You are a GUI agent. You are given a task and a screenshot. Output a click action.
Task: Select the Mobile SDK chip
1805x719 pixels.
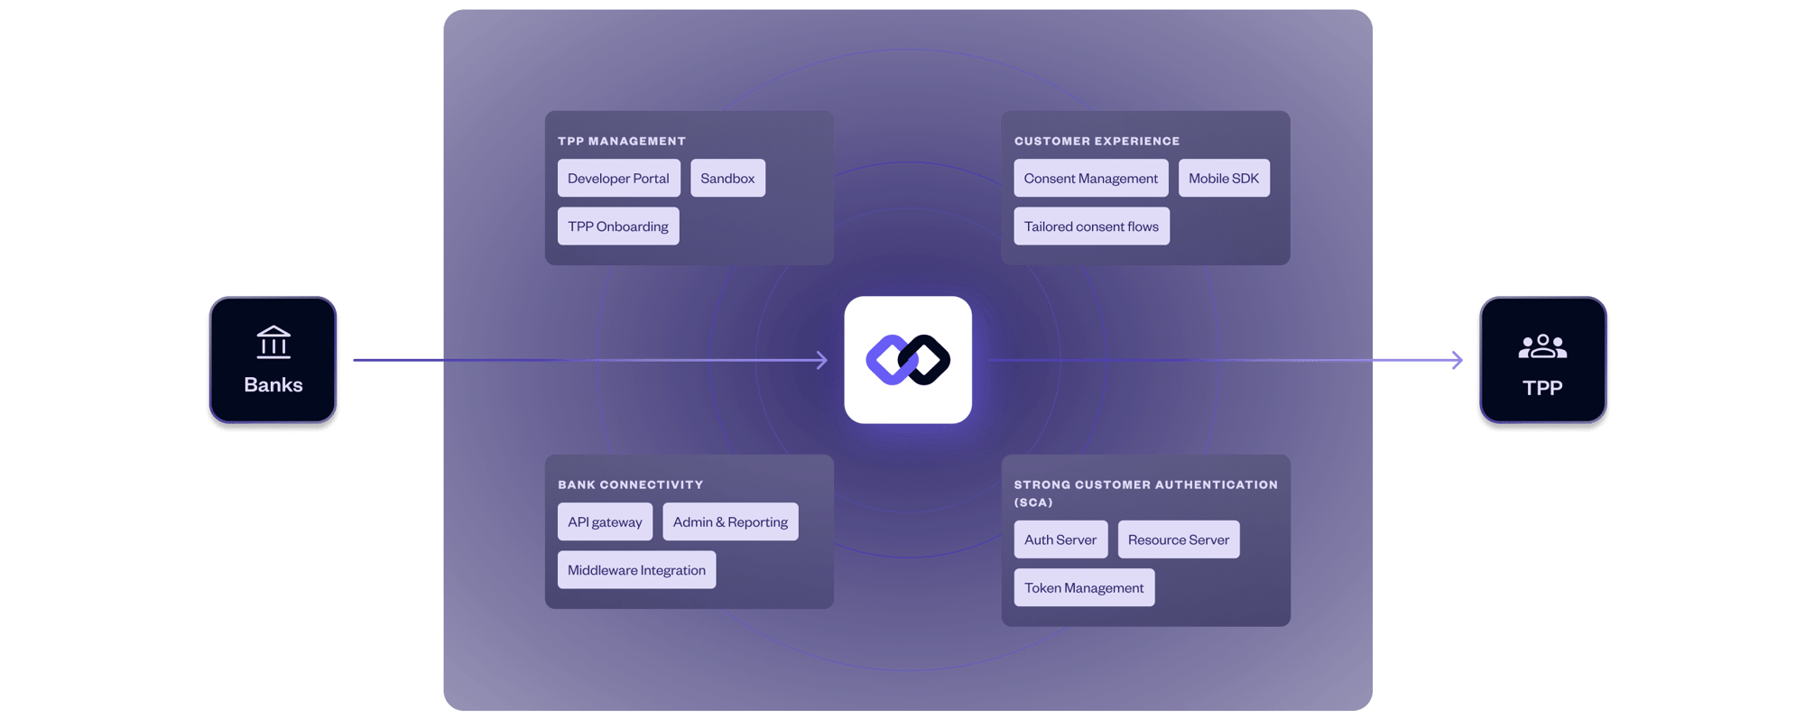coord(1223,178)
